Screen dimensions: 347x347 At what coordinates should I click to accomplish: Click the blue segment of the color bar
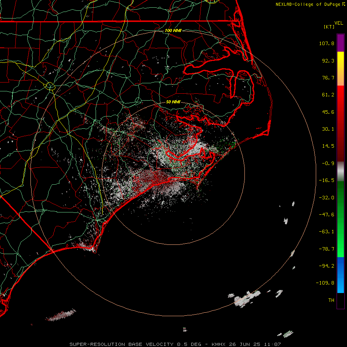point(340,275)
